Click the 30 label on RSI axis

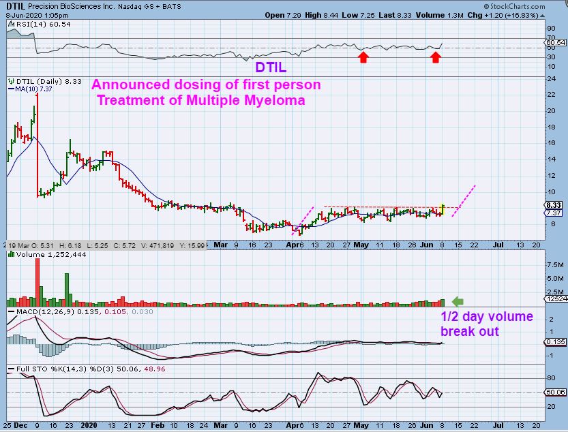(x=552, y=57)
